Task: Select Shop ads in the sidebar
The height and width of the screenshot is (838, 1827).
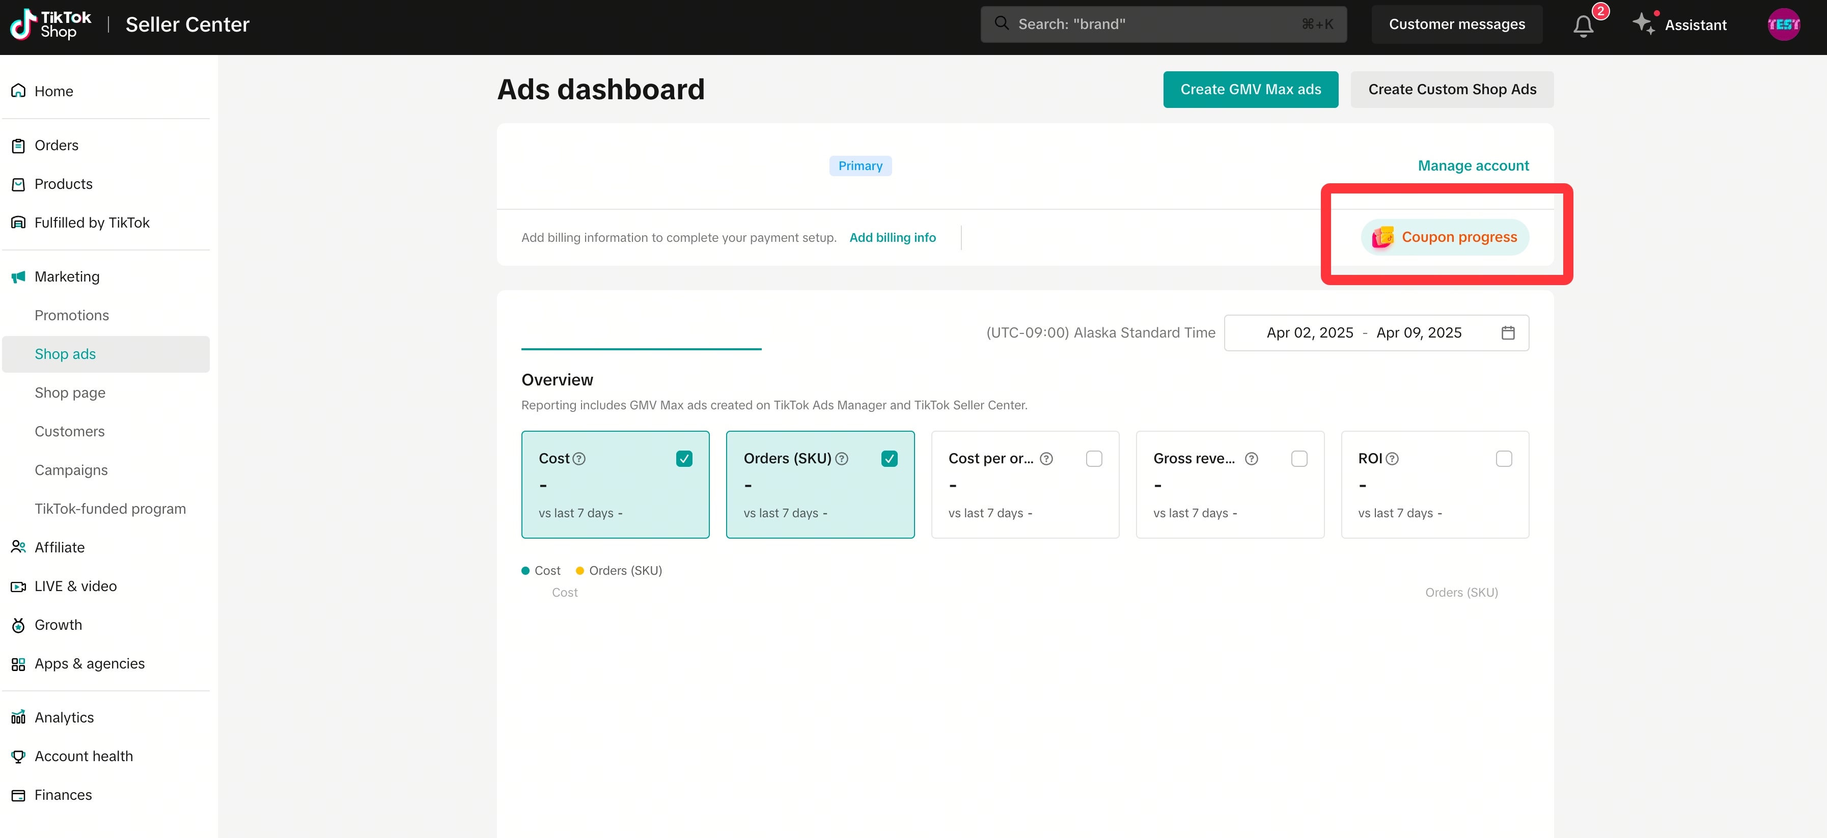Action: coord(106,354)
